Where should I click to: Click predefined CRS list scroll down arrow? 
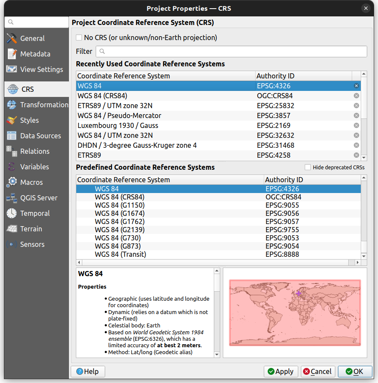pyautogui.click(x=364, y=256)
